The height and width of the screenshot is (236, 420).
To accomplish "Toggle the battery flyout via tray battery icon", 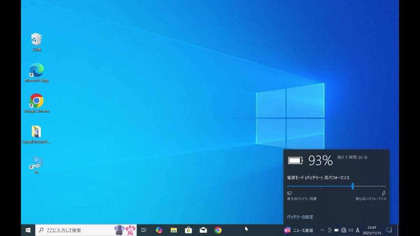I will [336, 230].
